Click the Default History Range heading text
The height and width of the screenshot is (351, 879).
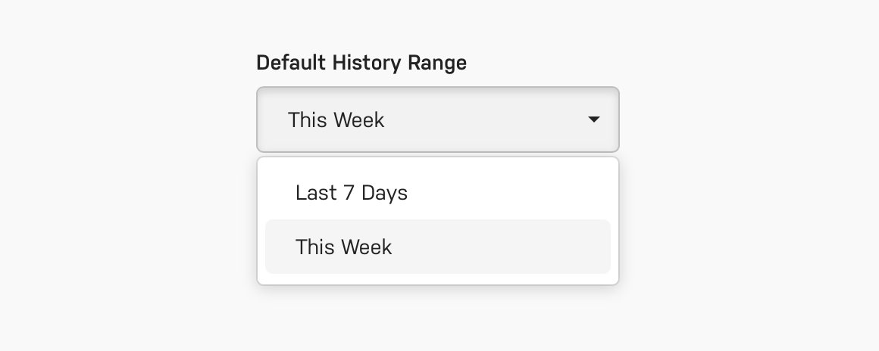pos(361,63)
